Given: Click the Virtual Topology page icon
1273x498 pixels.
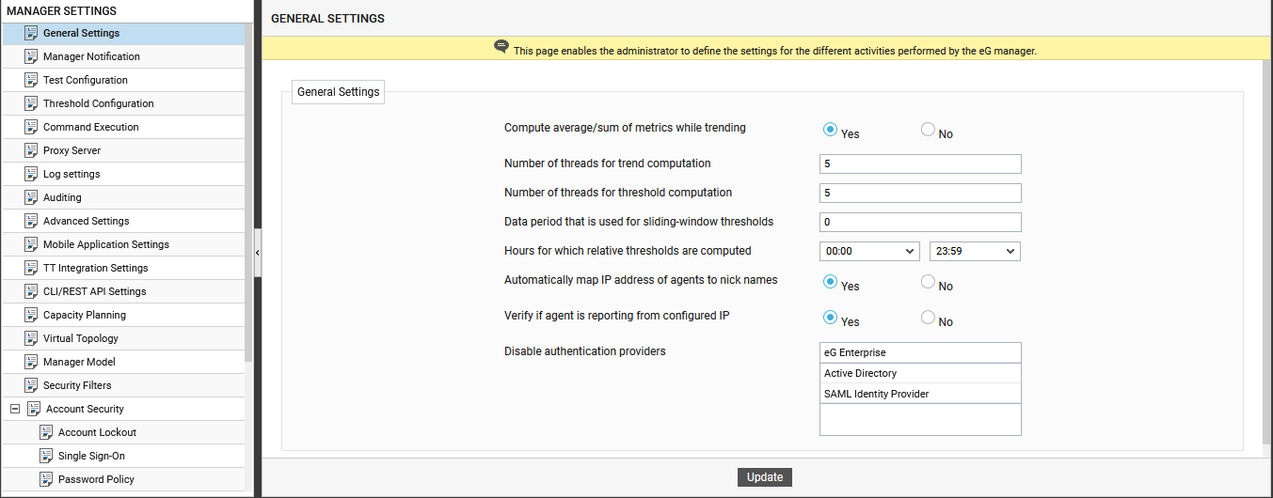Looking at the screenshot, I should pos(31,338).
